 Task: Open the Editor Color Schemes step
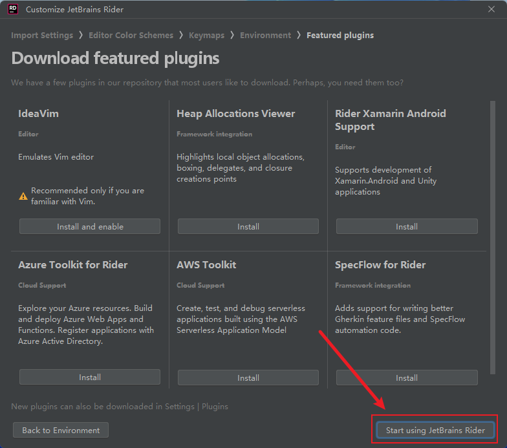tap(131, 35)
